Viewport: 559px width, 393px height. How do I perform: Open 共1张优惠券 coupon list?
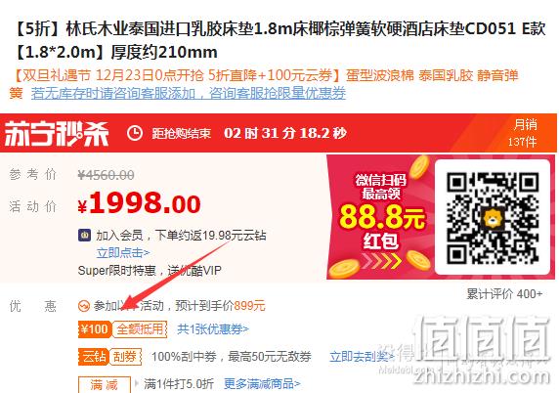point(213,328)
